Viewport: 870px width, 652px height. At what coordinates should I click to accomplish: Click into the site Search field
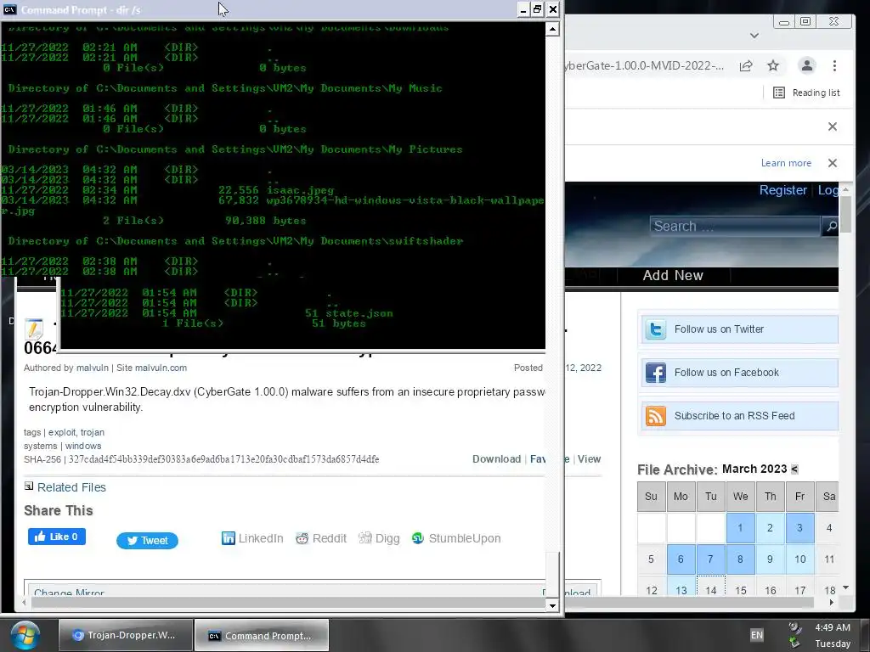(x=735, y=226)
